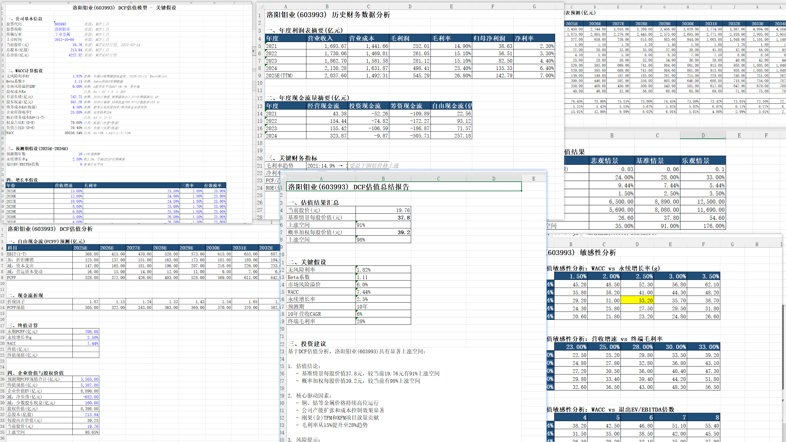Click the 归母净利润 header in the income table
This screenshot has height=442, width=786.
click(493, 38)
